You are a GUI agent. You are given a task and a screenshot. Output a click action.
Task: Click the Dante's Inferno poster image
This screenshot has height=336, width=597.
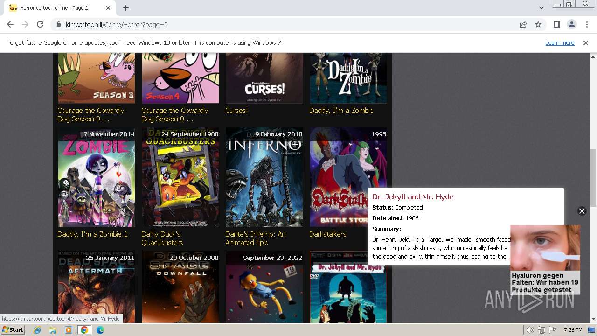[x=264, y=177]
